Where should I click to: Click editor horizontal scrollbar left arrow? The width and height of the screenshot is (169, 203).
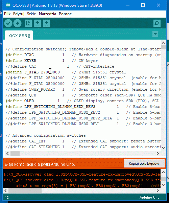(x=7, y=153)
